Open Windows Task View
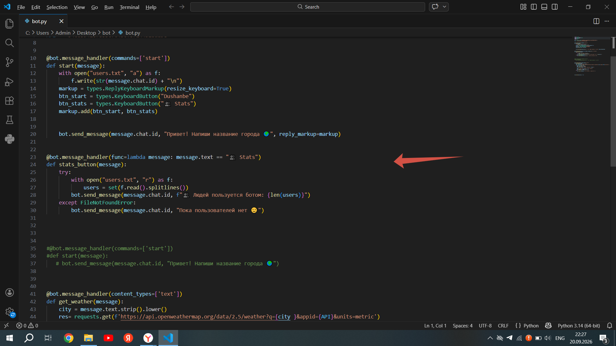 tap(48, 338)
